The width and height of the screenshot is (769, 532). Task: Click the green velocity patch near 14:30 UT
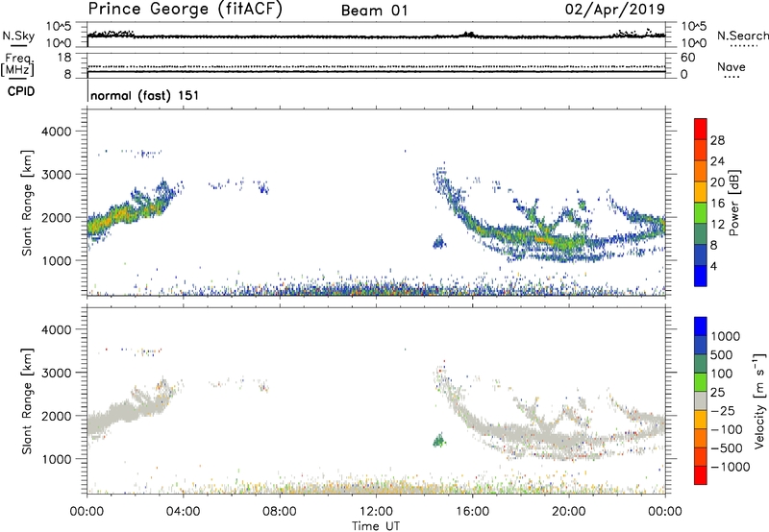pos(438,440)
